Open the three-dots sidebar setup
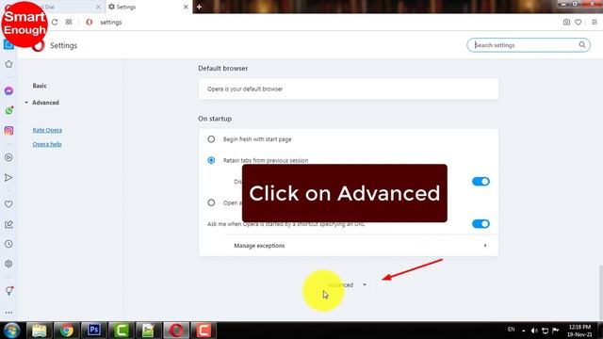 click(x=8, y=313)
